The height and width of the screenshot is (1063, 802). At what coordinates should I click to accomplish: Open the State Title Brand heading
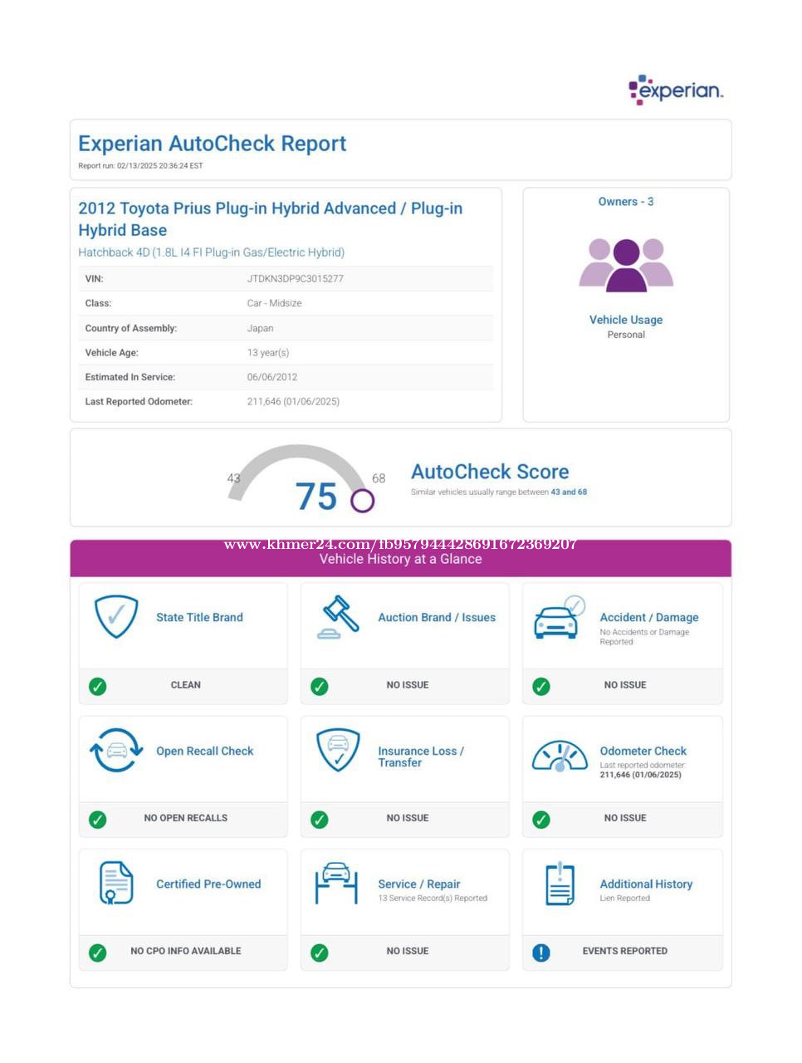tap(199, 617)
